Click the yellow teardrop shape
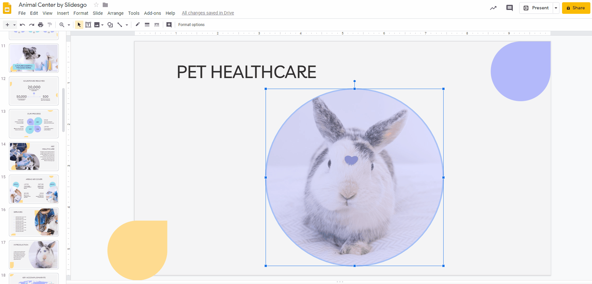592x284 pixels. coord(137,250)
